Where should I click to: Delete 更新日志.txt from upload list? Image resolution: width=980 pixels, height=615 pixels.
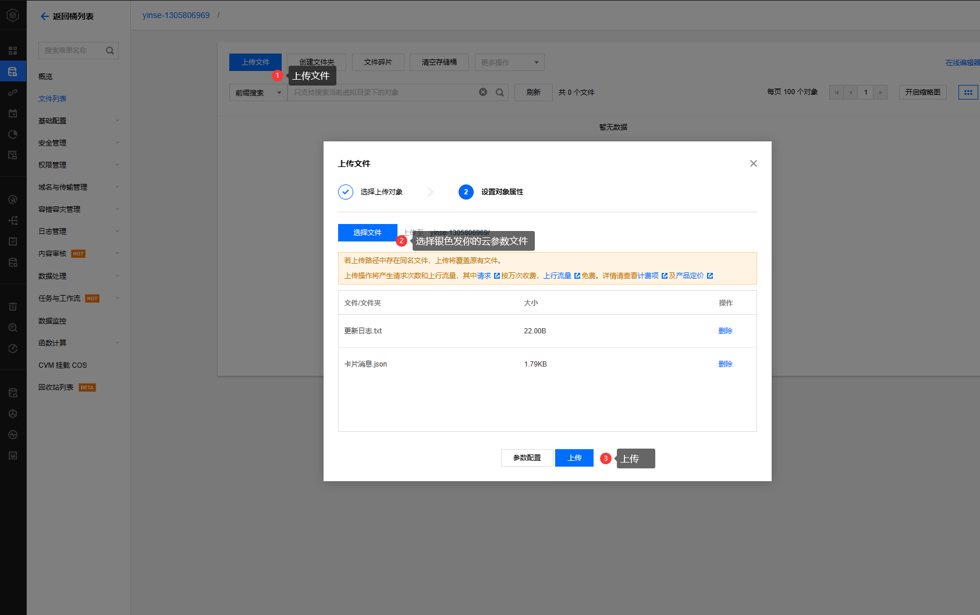(725, 330)
